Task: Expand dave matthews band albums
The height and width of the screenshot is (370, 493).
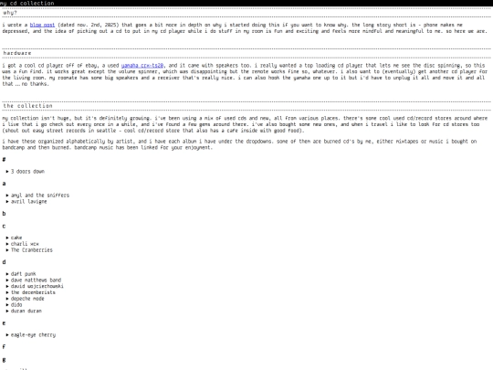Action: click(x=36, y=280)
